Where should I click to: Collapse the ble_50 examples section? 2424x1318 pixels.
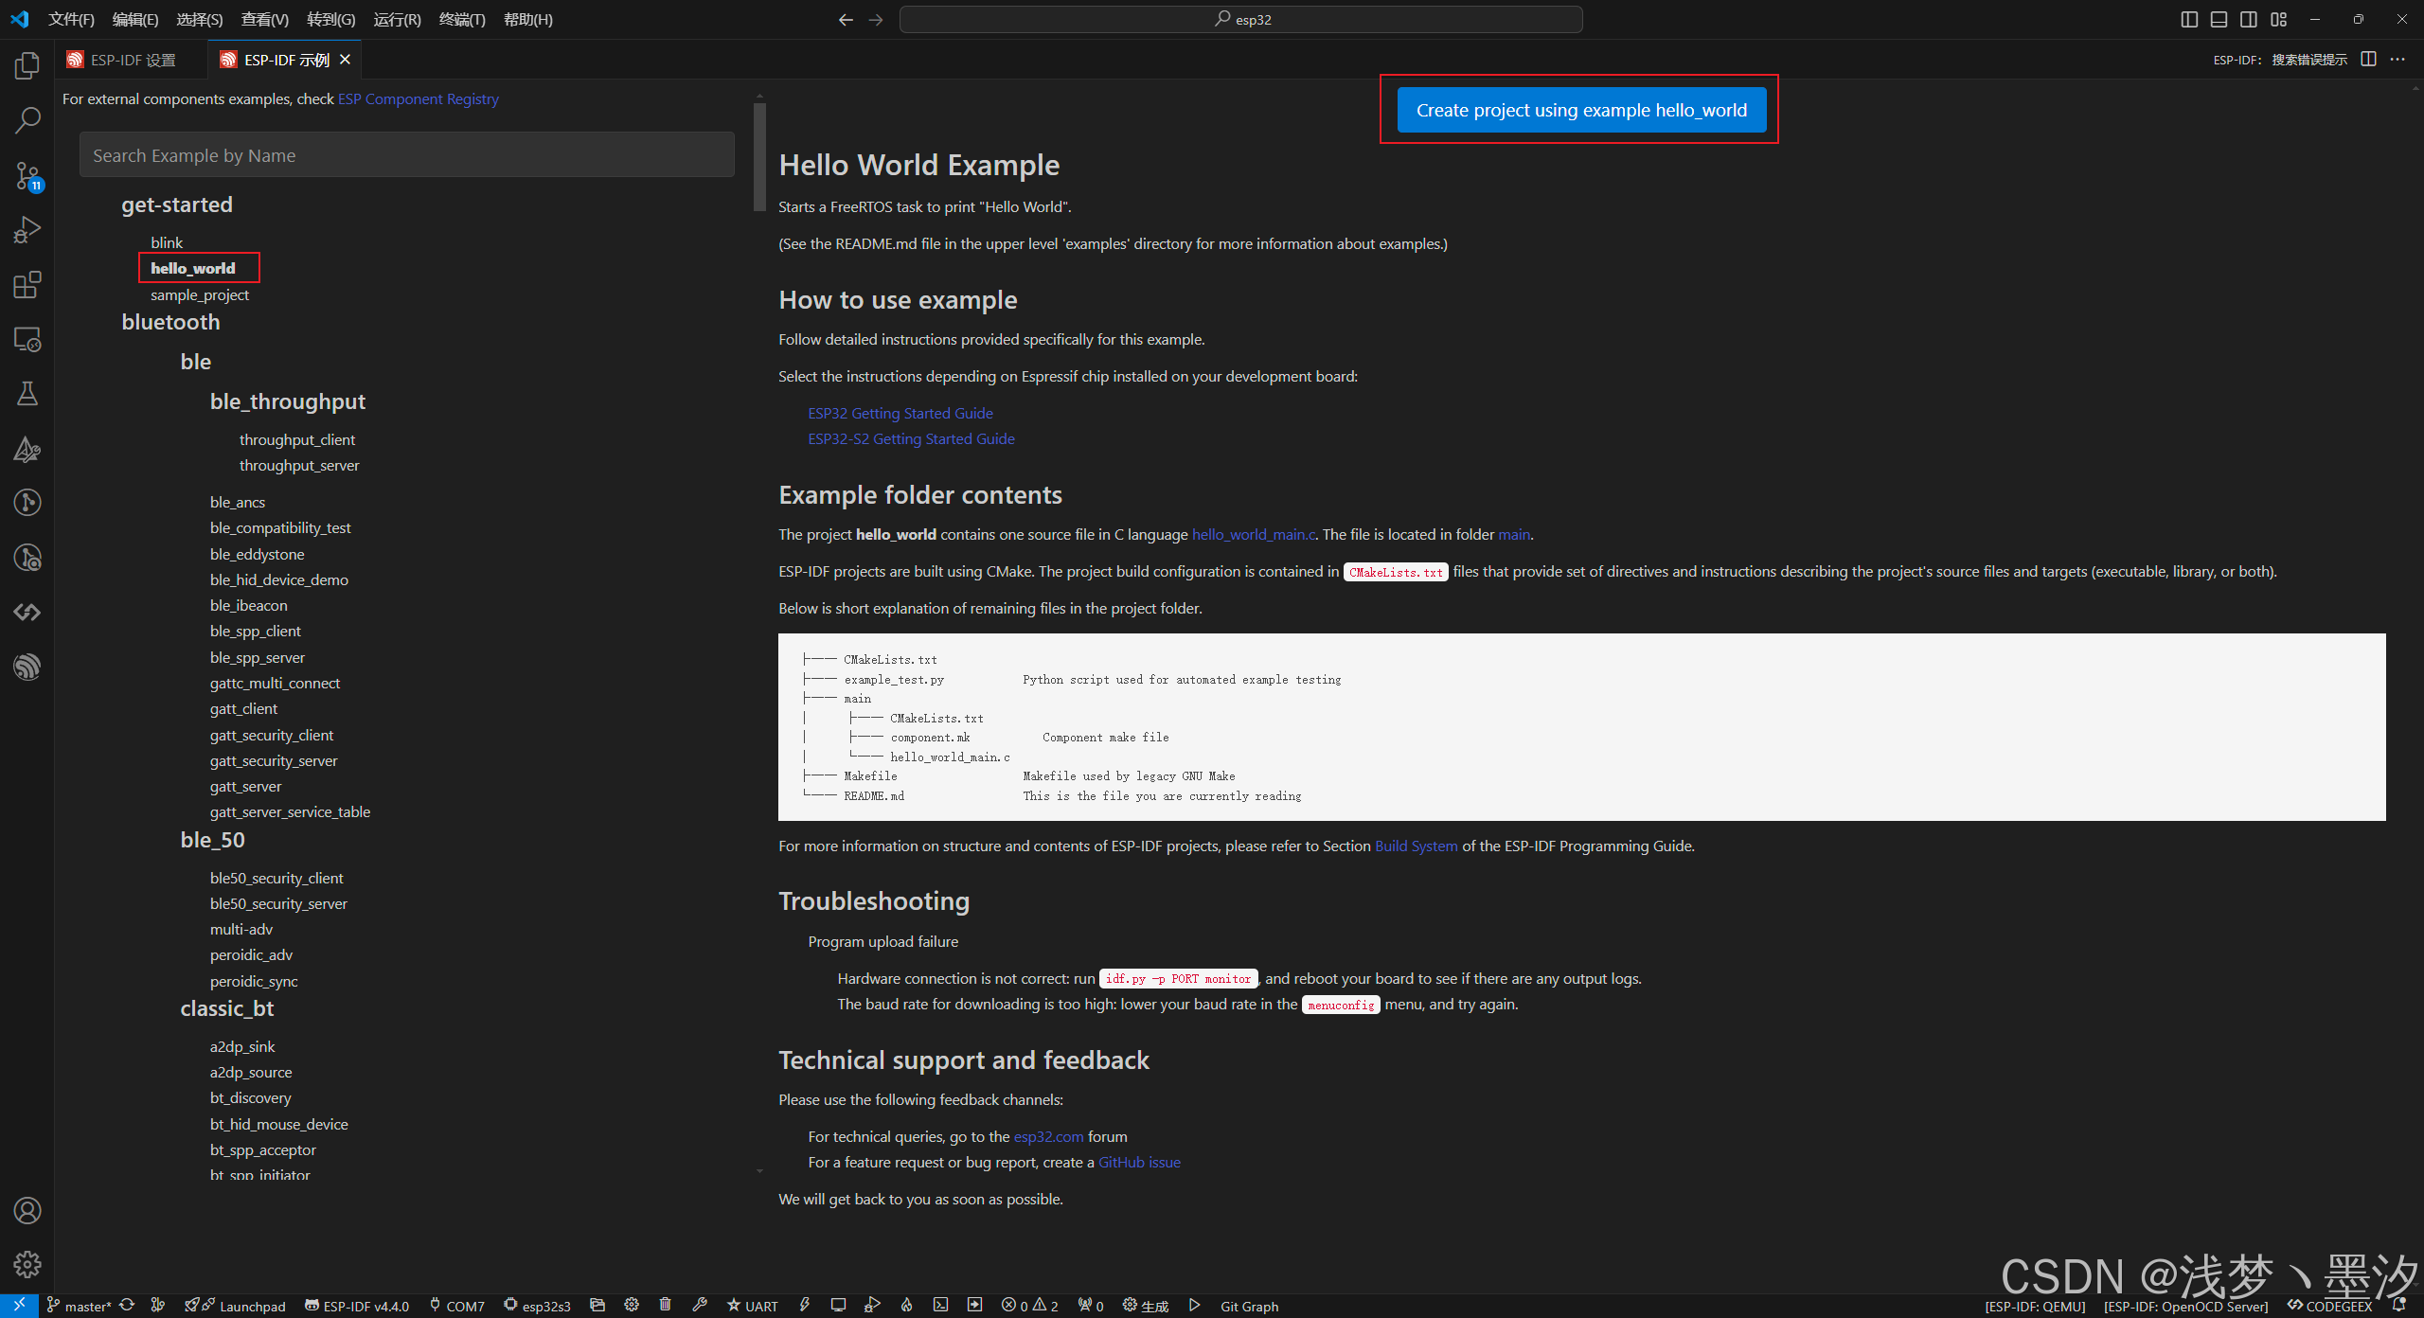click(x=212, y=840)
